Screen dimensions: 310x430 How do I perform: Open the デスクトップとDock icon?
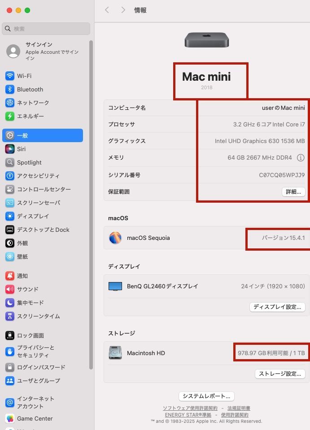click(x=10, y=230)
